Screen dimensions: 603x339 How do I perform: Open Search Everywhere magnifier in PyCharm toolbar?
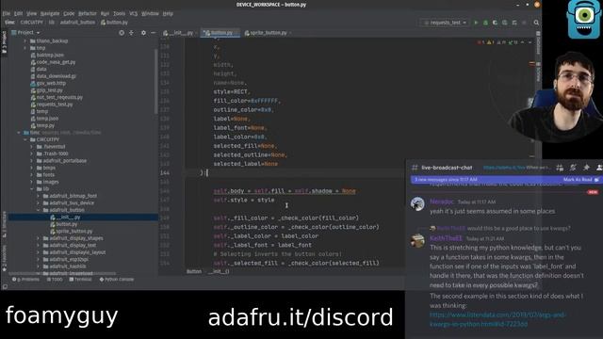536,23
